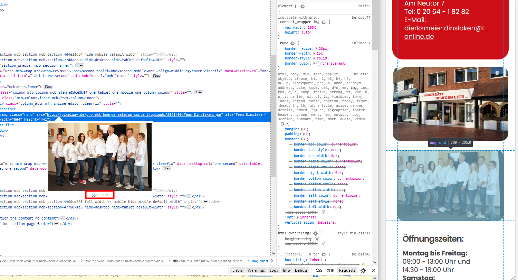
Task: Expand the margin shorthand property
Action: [303, 129]
